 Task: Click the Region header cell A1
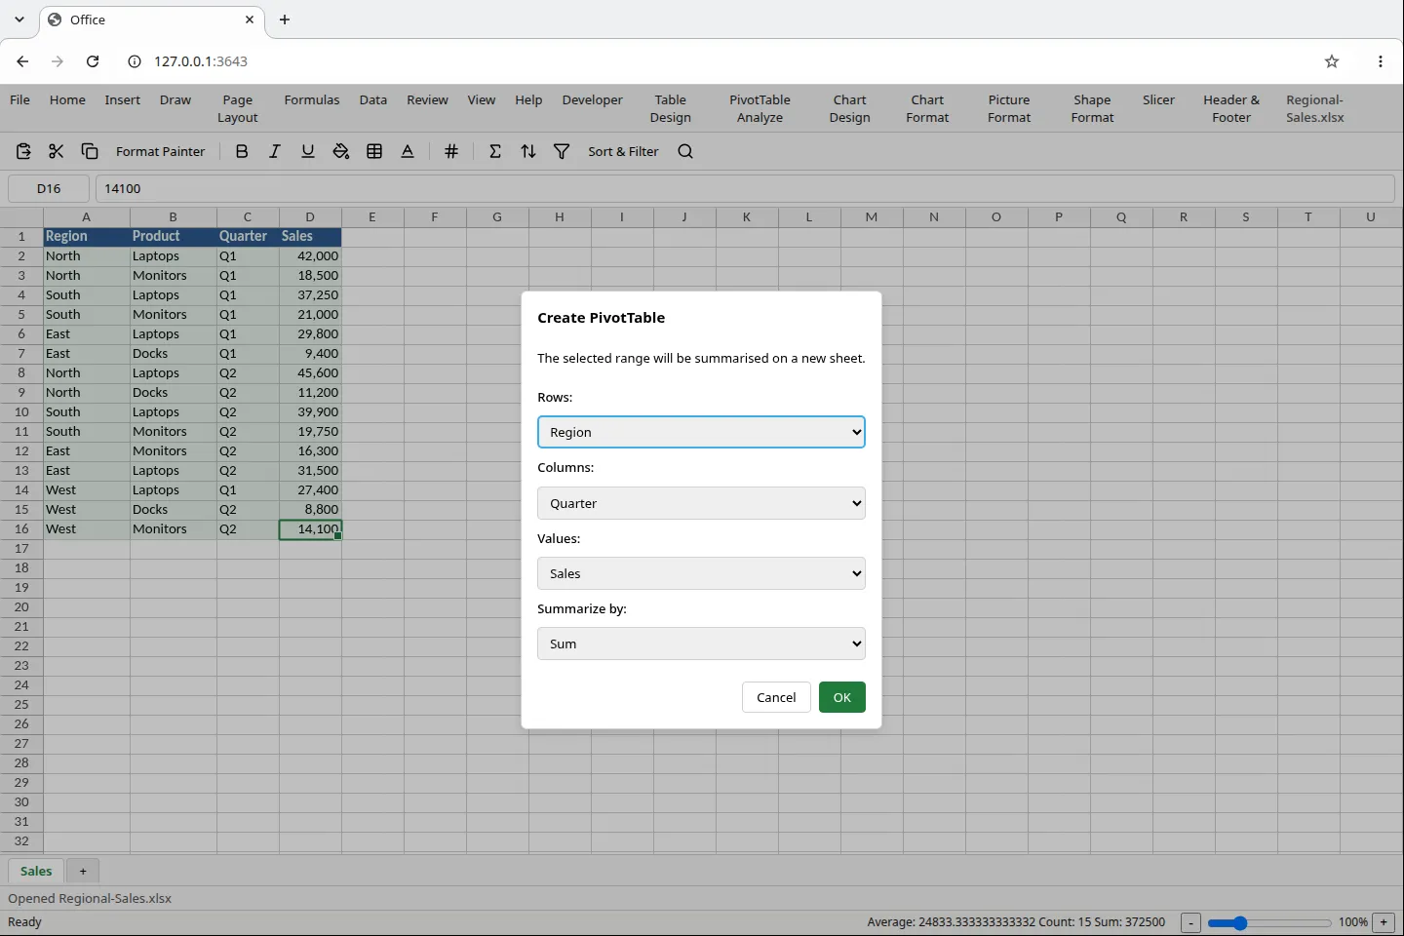pos(87,236)
